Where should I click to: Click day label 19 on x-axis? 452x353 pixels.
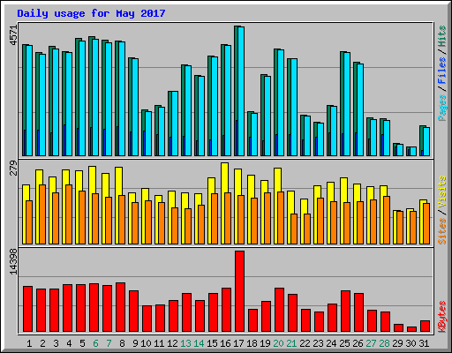click(x=265, y=343)
